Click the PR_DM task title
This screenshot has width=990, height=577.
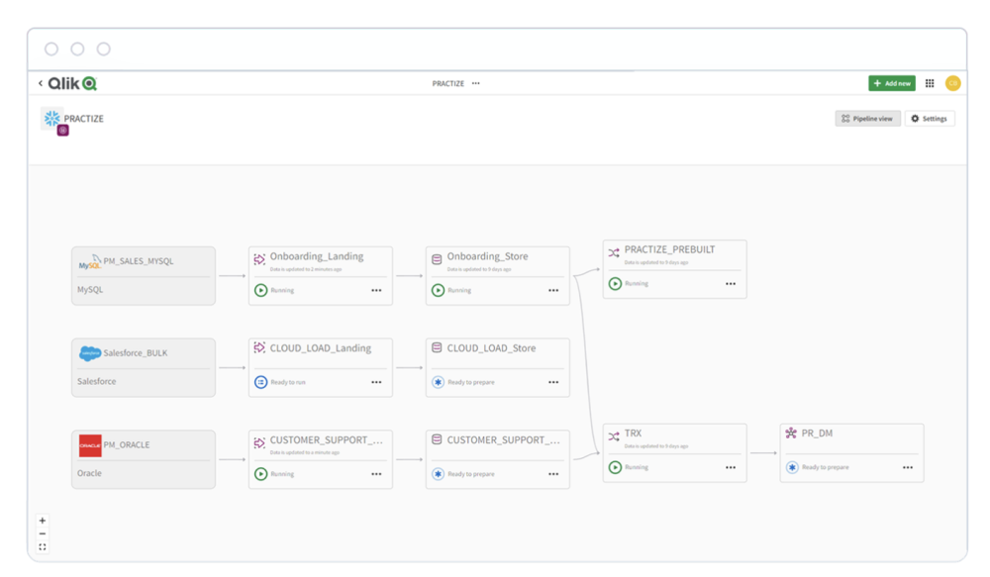tap(817, 433)
